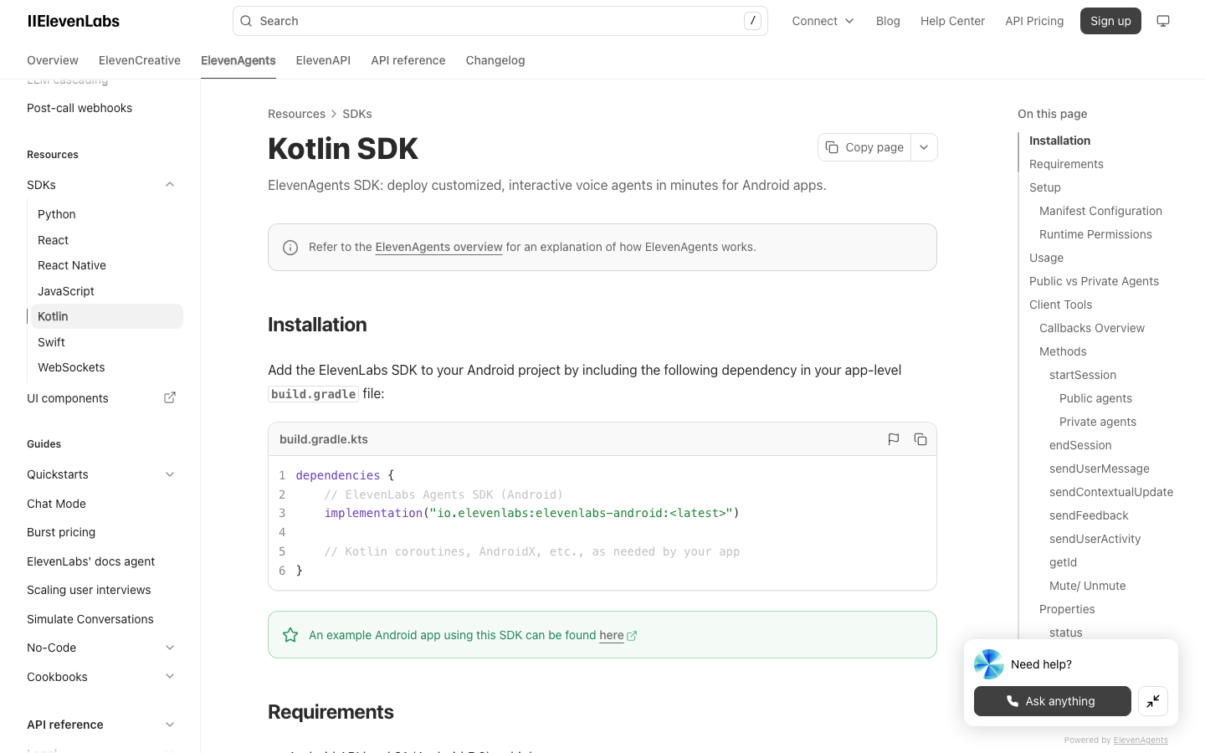Open the Blog link
Viewport: 1205px width, 753px height.
888,21
